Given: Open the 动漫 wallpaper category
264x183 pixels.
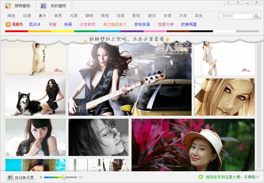Looking at the screenshot, I should coord(27,16).
